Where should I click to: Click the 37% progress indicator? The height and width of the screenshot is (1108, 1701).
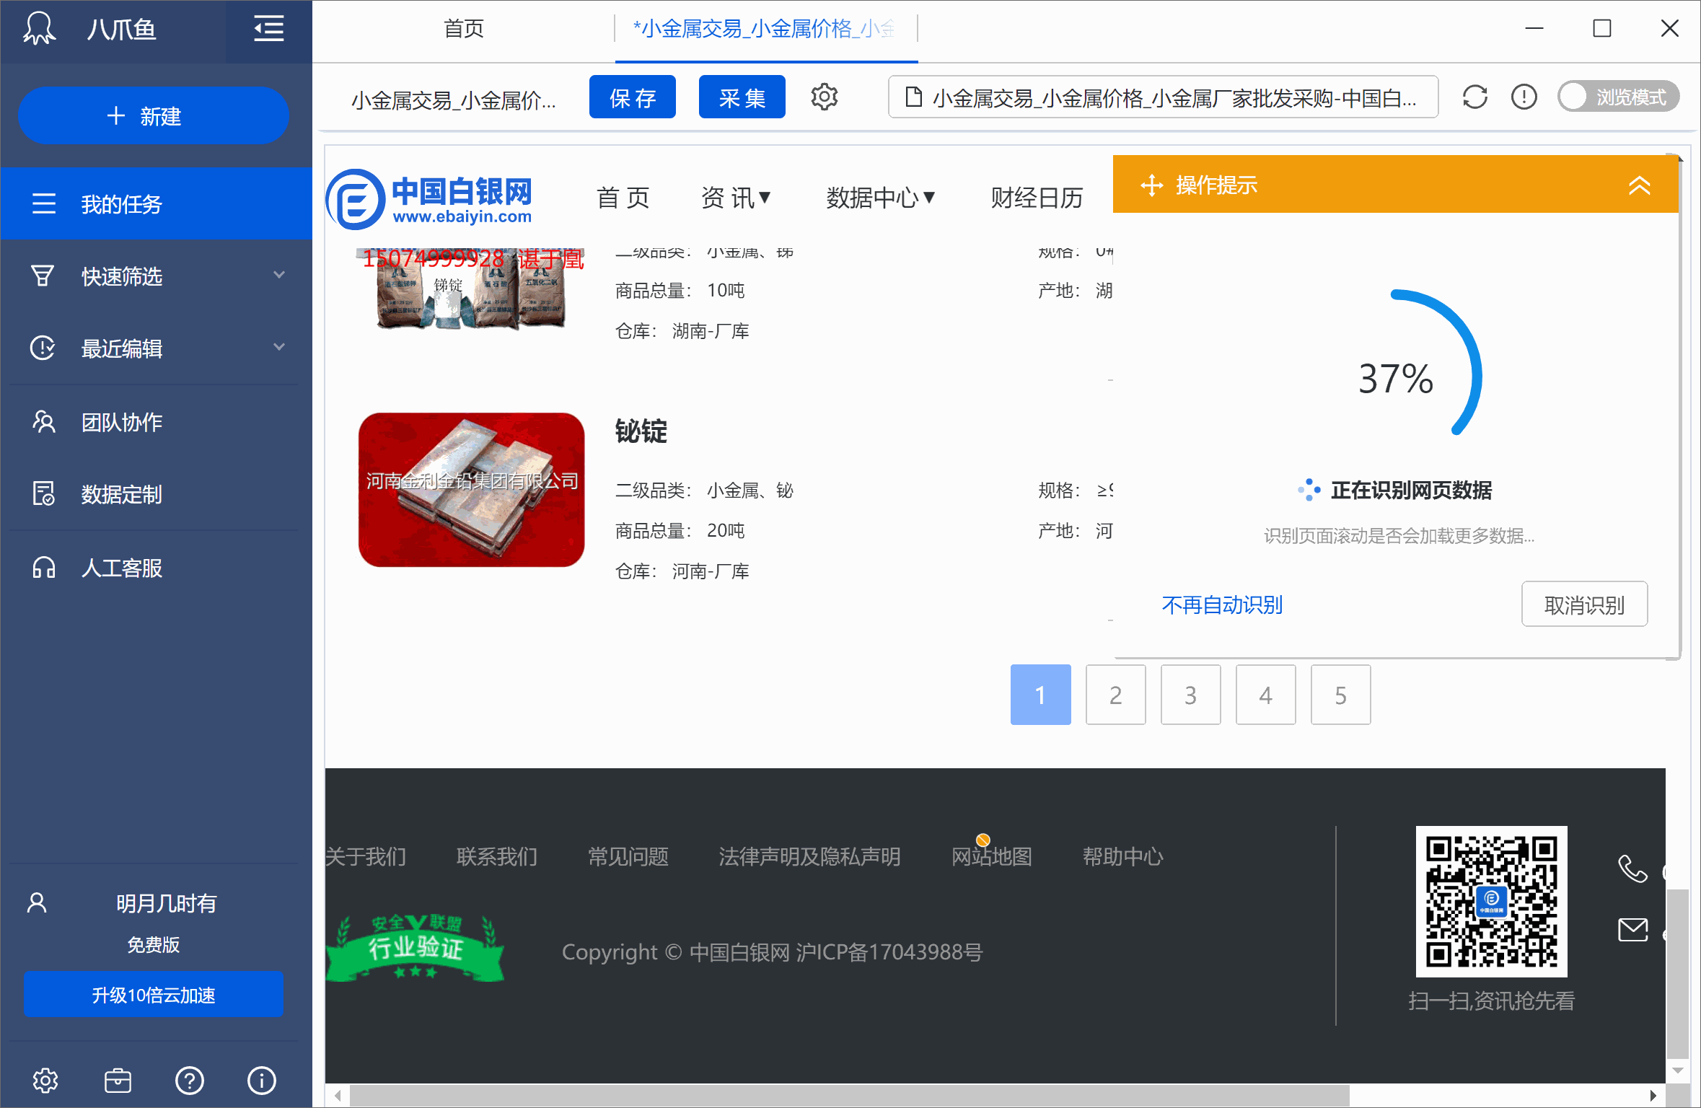coord(1396,378)
